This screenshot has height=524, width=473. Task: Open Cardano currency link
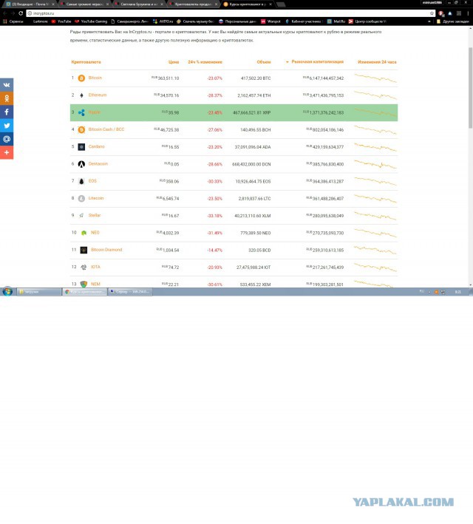point(97,146)
